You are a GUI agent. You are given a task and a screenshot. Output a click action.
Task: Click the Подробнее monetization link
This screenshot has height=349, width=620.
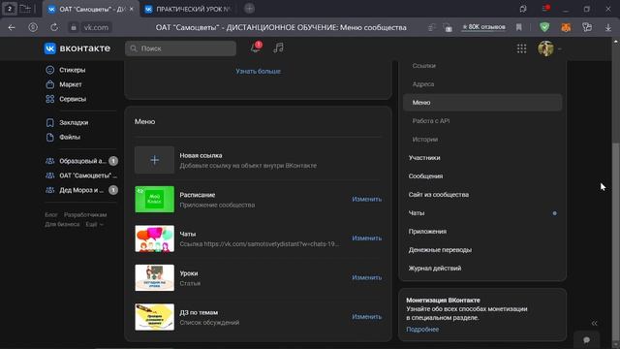pos(422,330)
